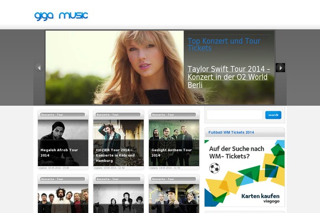Click Konzerte - Tour tag above Gaslight Anthem card
The height and width of the screenshot is (213, 320).
point(173,115)
